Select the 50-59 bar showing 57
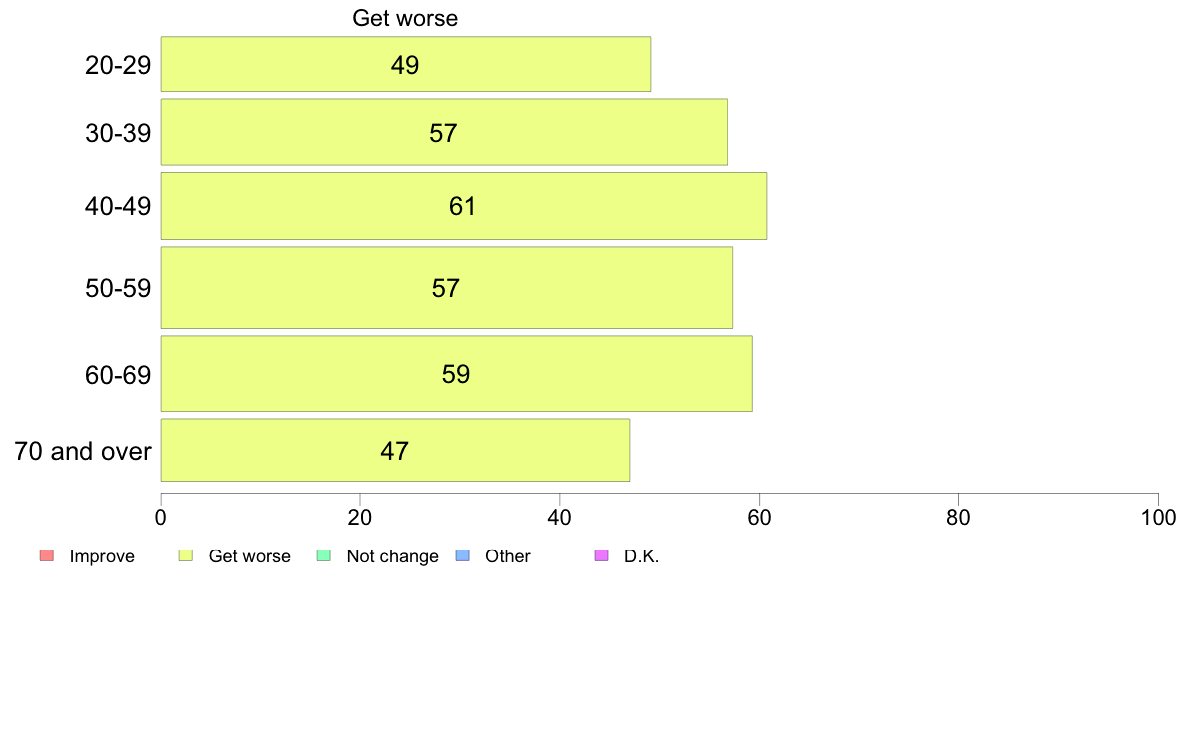Image resolution: width=1186 pixels, height=734 pixels. click(446, 288)
